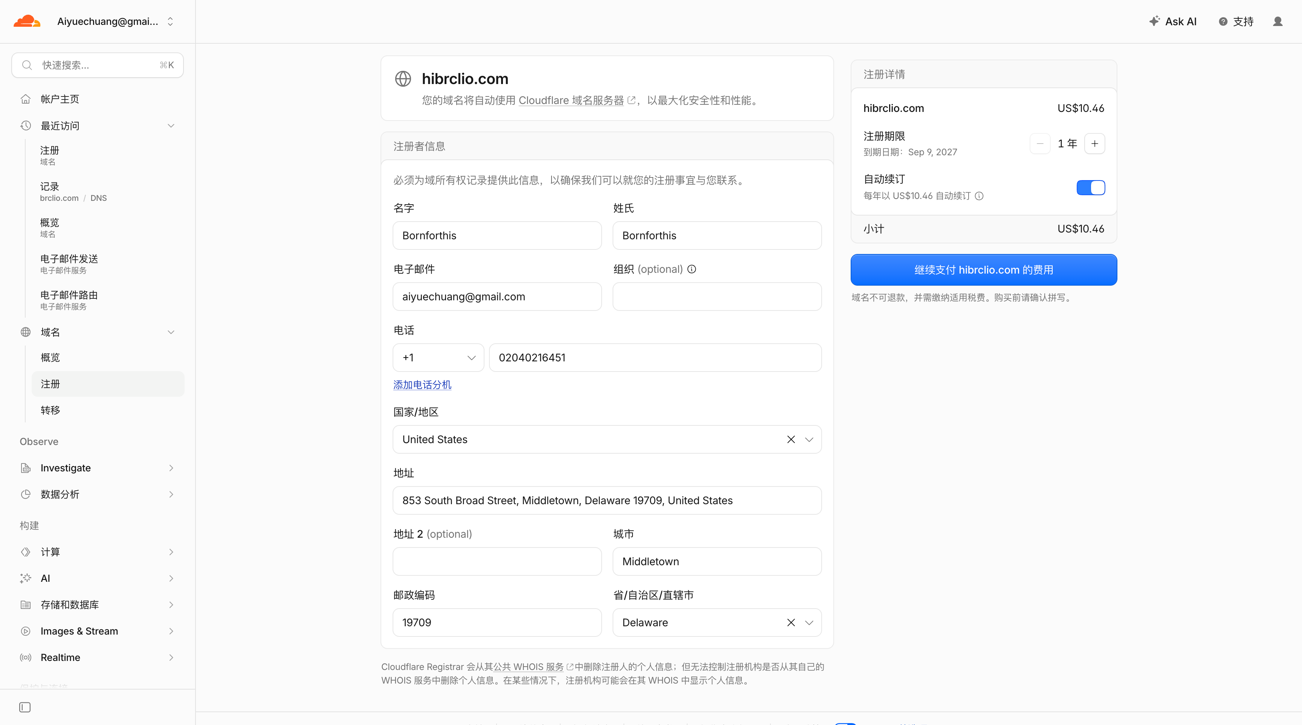Open the 国家/地区 dropdown arrow
1302x725 pixels.
(809, 439)
